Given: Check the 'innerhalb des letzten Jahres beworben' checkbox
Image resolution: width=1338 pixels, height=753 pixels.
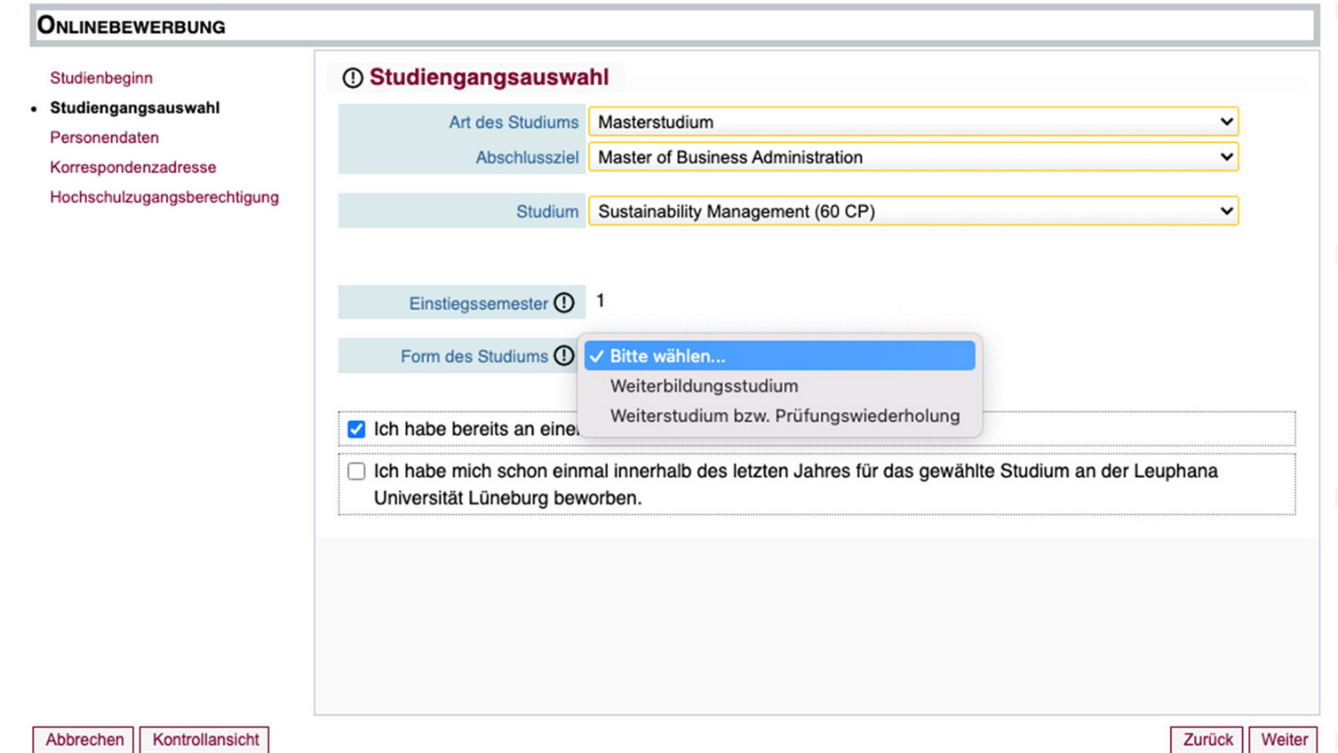Looking at the screenshot, I should 356,472.
